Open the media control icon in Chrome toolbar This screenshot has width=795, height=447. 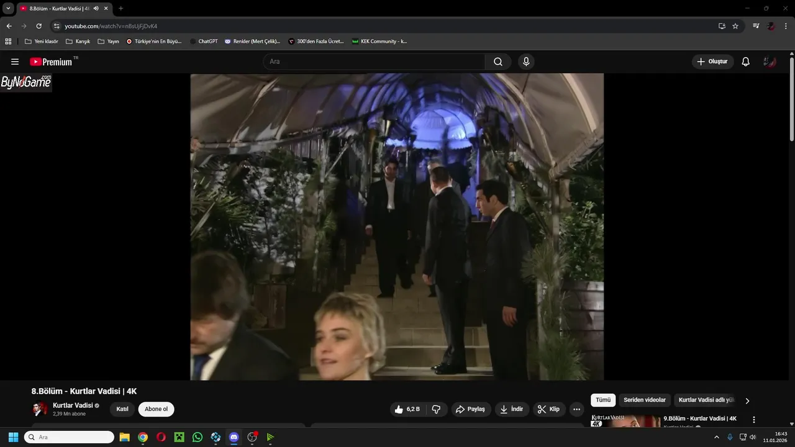click(x=756, y=26)
